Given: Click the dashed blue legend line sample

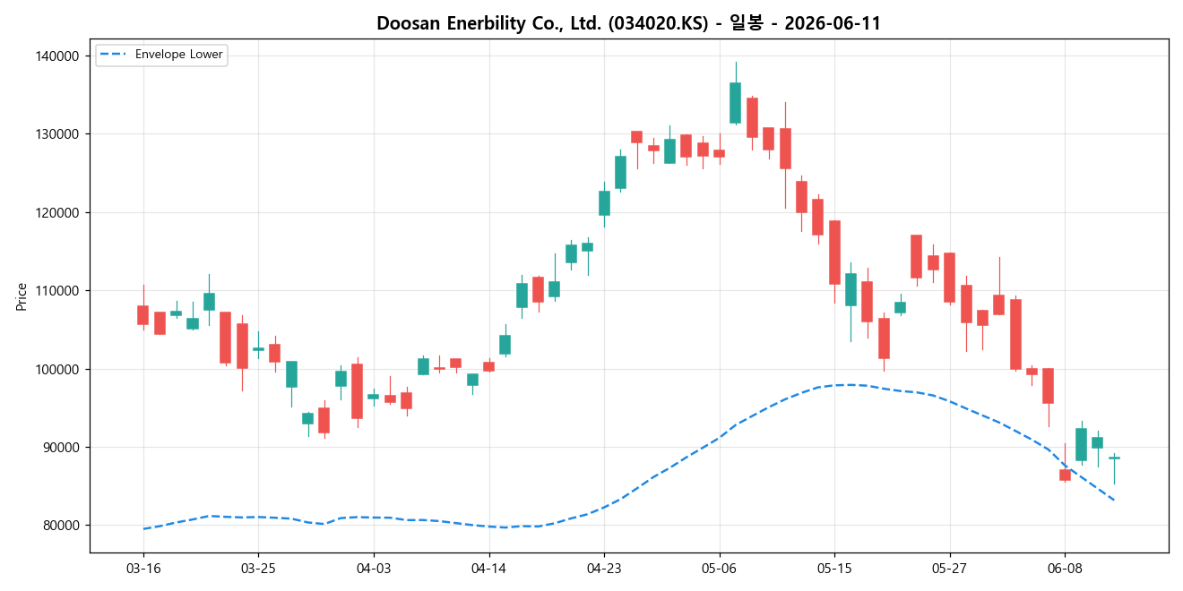Looking at the screenshot, I should (x=114, y=55).
